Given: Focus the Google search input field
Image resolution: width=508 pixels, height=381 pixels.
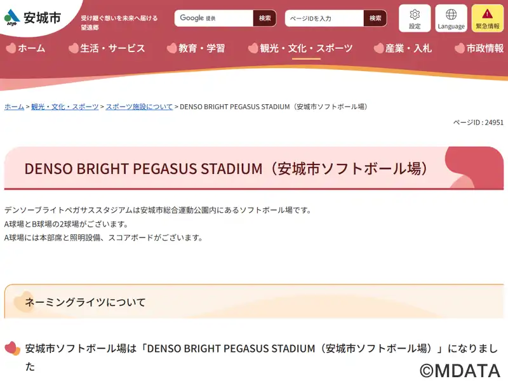Looking at the screenshot, I should [214, 18].
